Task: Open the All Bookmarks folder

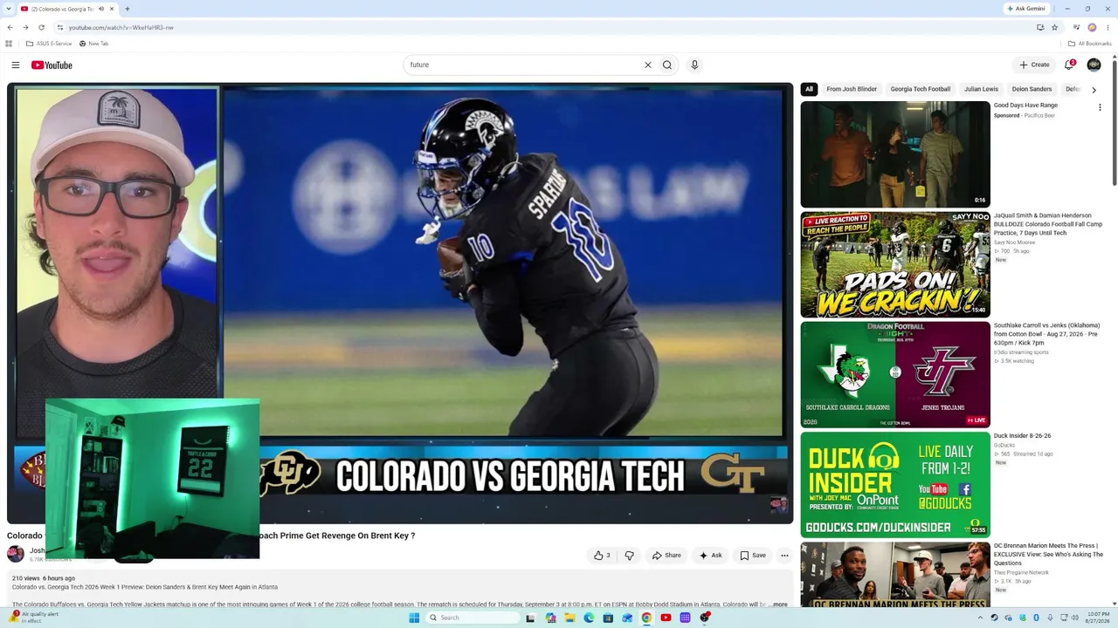Action: [1089, 44]
